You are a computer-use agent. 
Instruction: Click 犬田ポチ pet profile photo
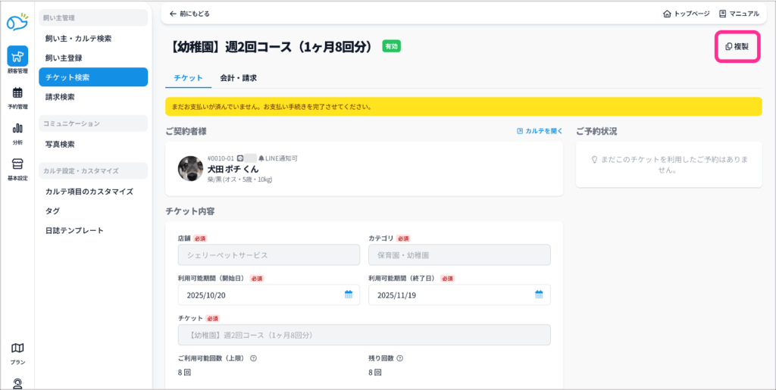pyautogui.click(x=190, y=168)
